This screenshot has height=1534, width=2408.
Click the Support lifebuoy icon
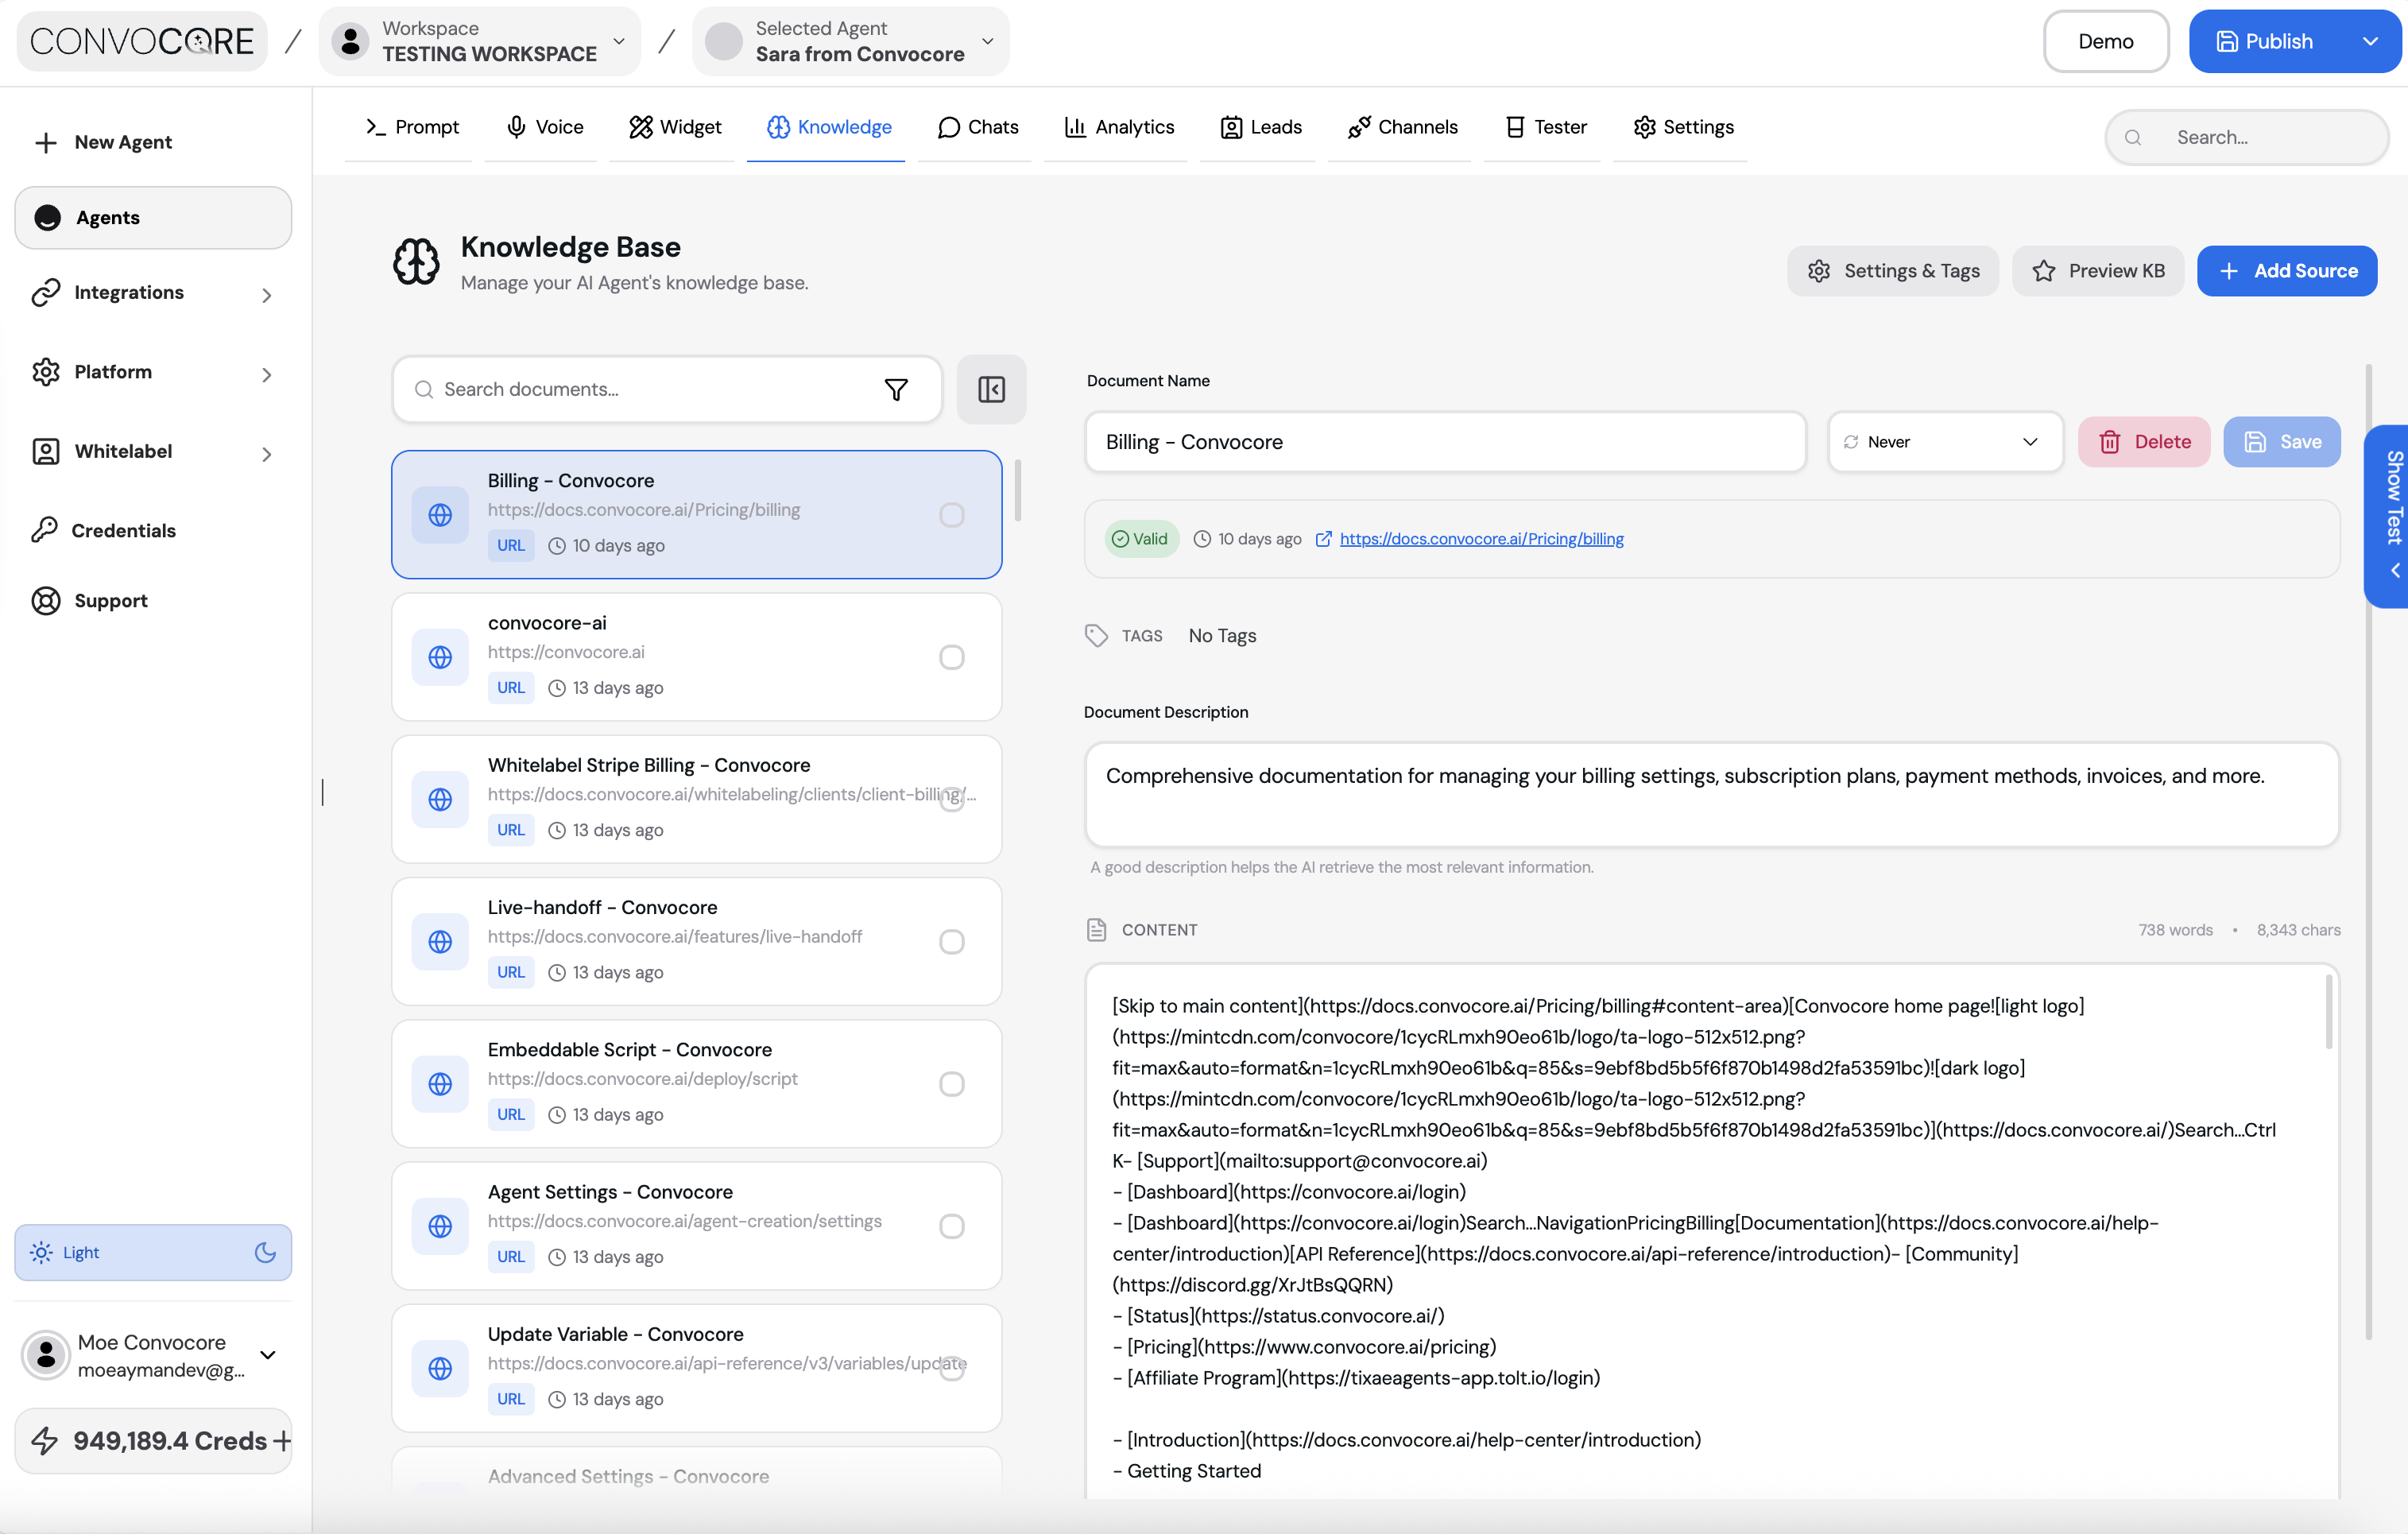(x=46, y=600)
